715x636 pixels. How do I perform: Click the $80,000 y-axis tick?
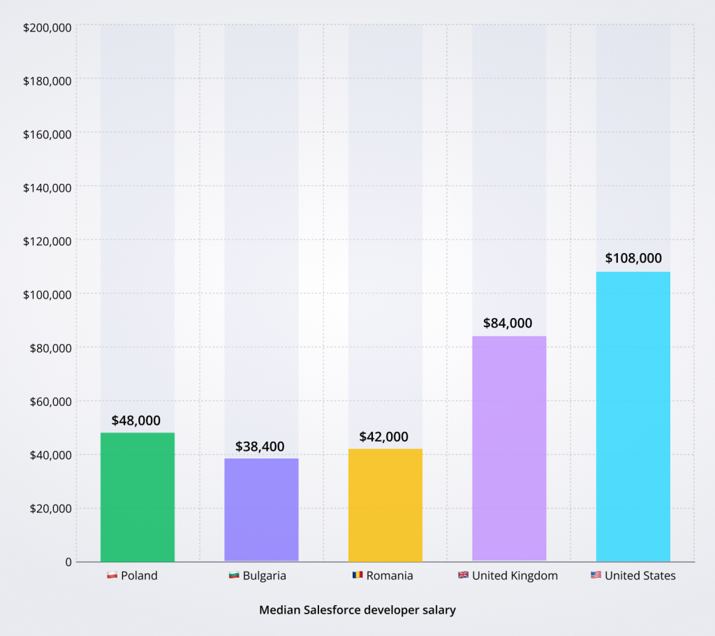click(50, 348)
